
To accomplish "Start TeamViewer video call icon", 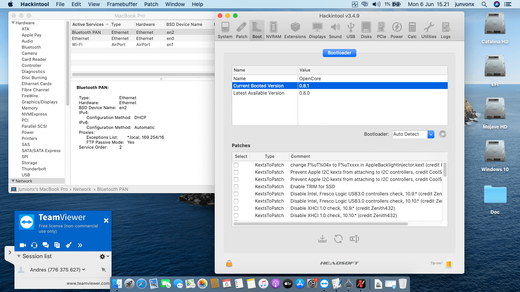I will pos(23,245).
